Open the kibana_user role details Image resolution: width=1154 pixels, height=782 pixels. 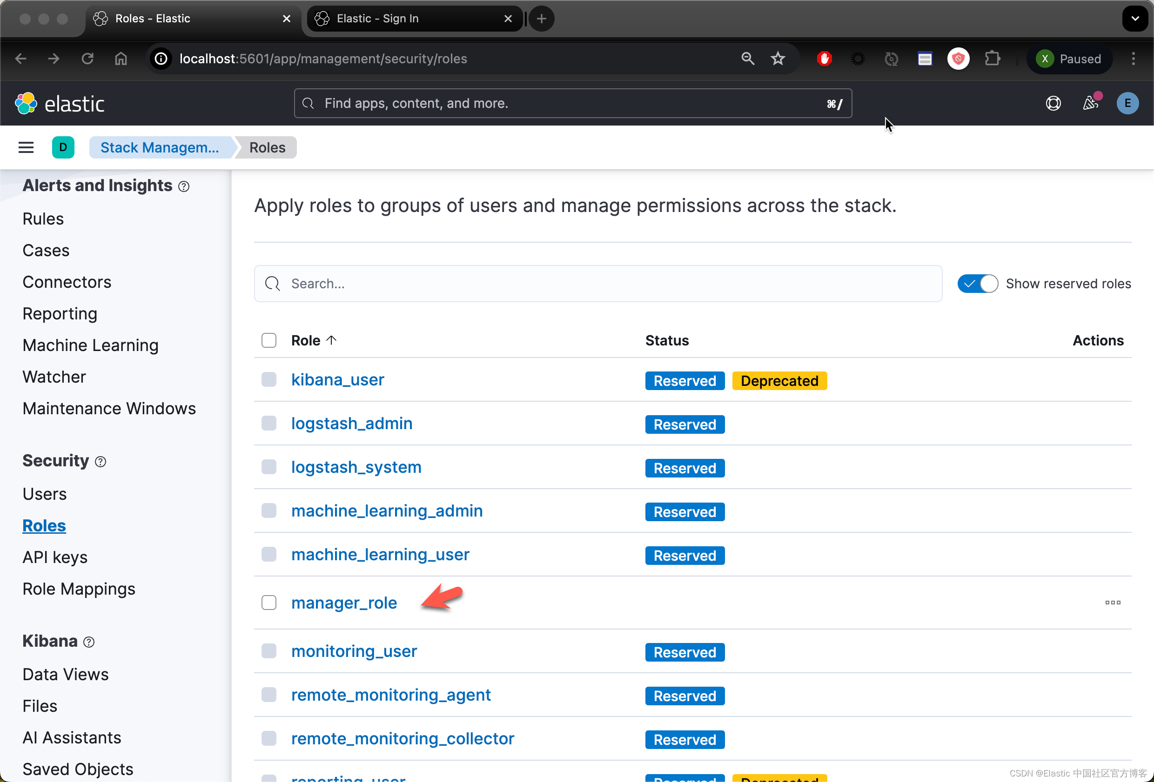337,379
